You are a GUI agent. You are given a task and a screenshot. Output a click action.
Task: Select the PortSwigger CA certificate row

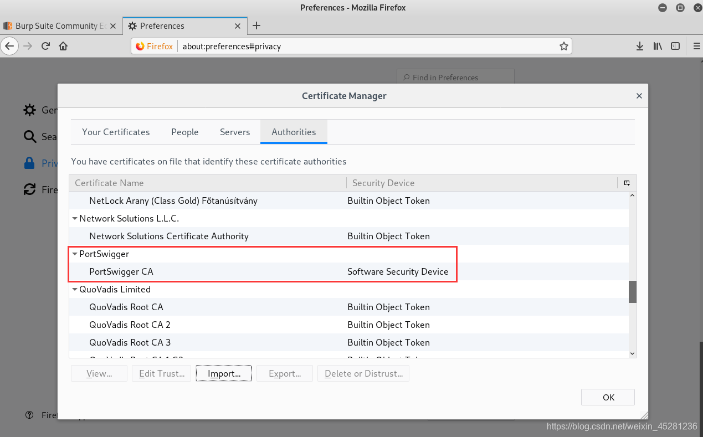(349, 271)
